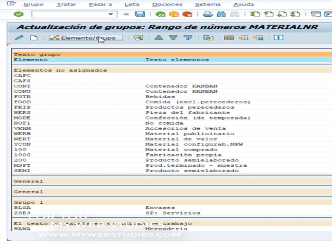
Task: Open the Sistema menu
Action: 208,4
